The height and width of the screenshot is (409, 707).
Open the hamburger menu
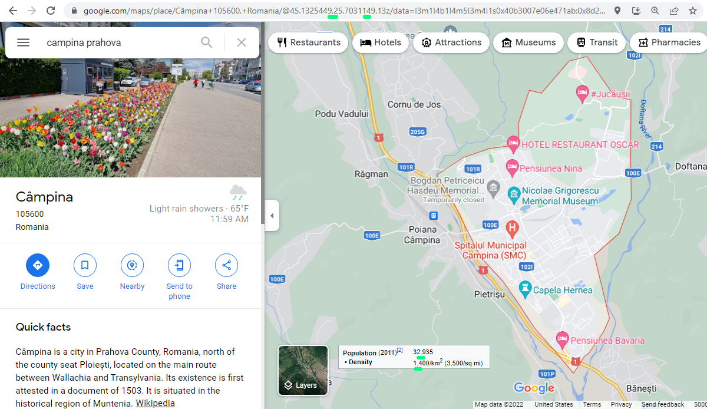(23, 42)
